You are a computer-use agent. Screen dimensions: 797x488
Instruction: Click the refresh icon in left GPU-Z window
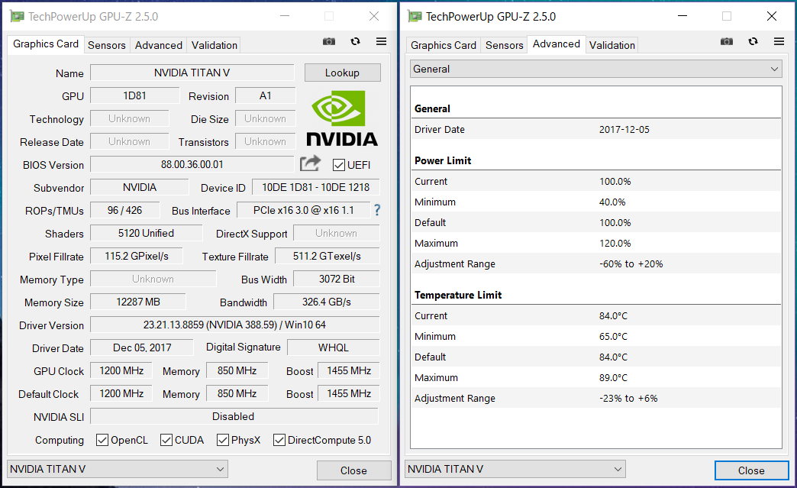(x=355, y=42)
